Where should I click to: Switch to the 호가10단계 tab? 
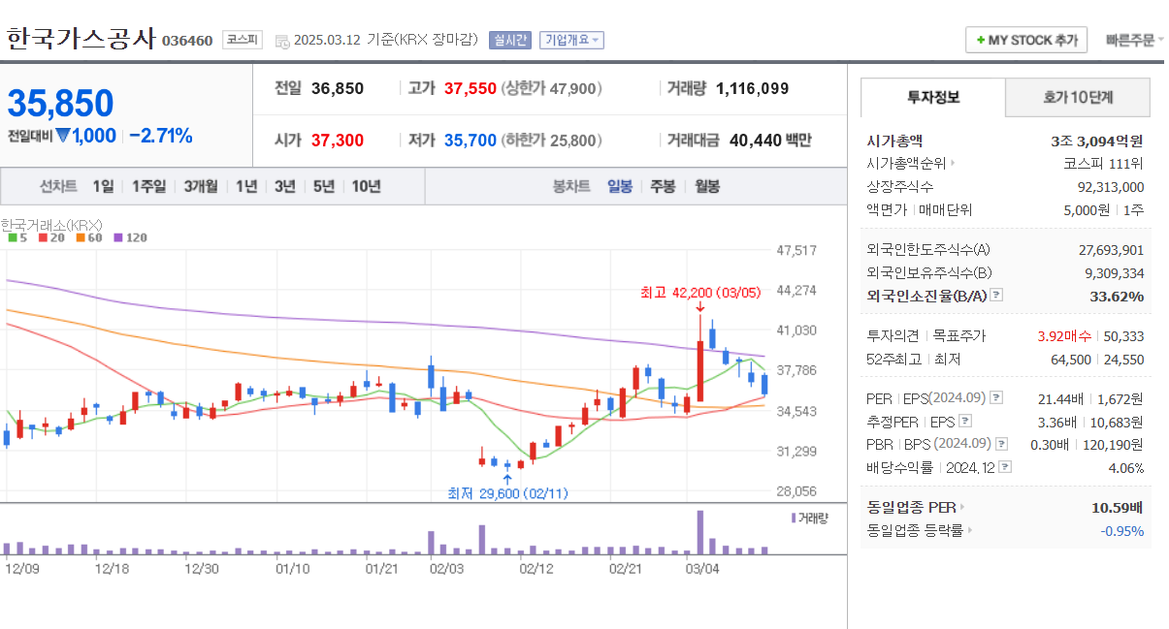tap(1078, 97)
